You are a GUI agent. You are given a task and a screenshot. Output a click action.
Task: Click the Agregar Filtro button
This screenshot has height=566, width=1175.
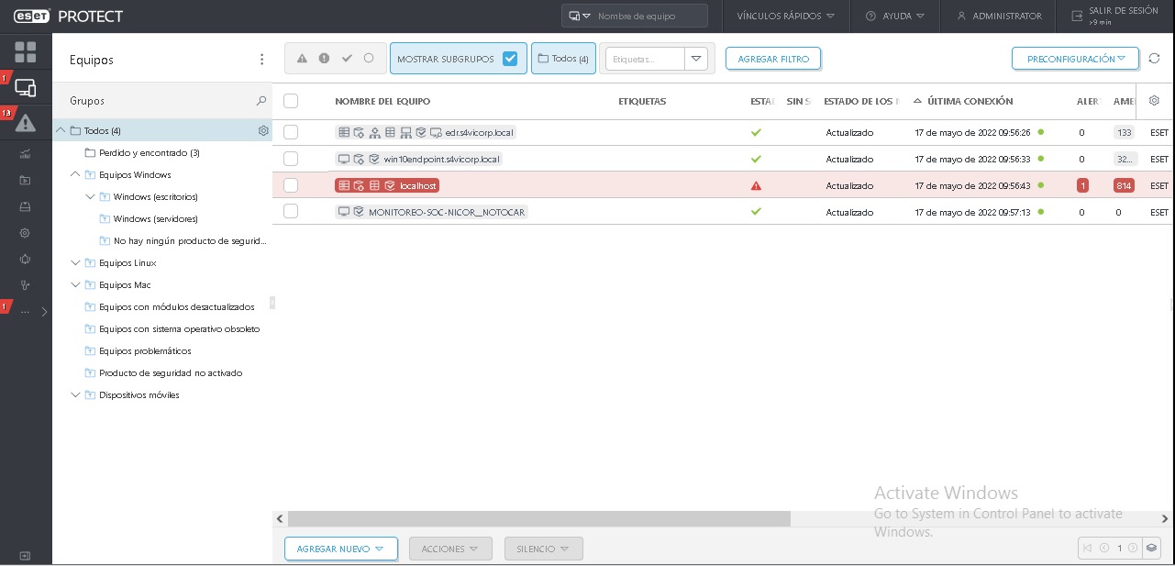tap(773, 58)
